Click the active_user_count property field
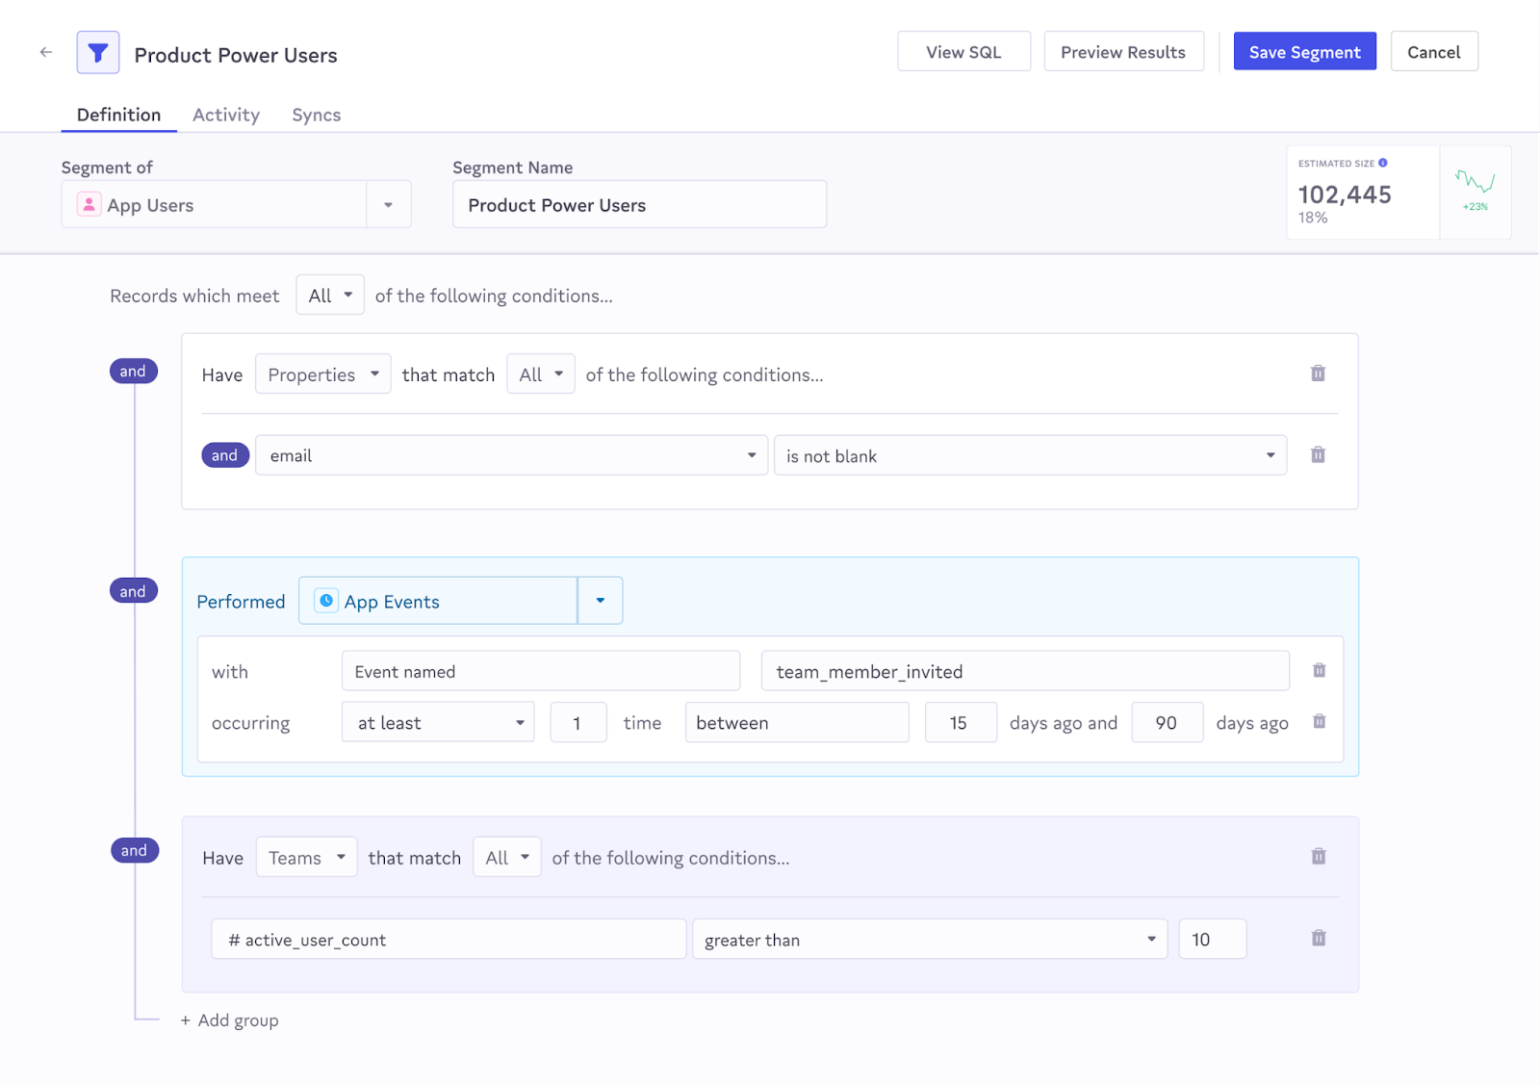 pos(449,939)
